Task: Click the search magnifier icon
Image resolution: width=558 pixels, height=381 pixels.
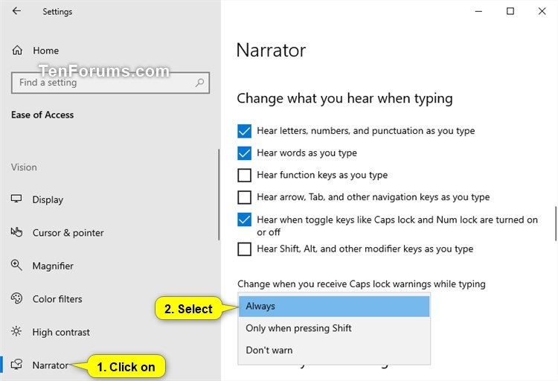Action: (199, 83)
